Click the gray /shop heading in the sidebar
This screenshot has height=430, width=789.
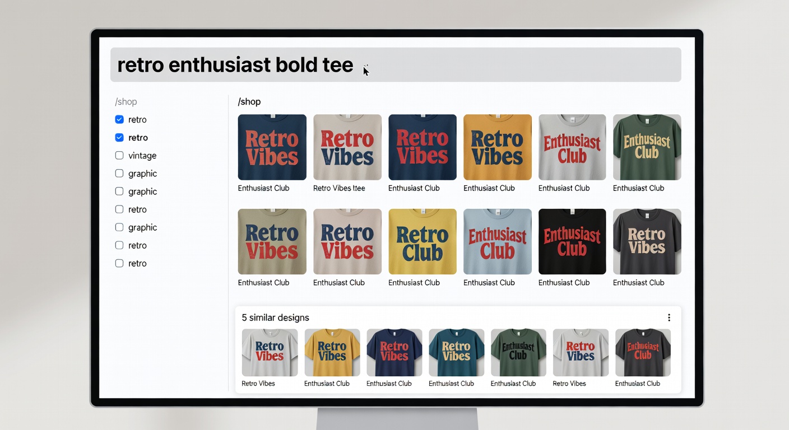pos(126,102)
